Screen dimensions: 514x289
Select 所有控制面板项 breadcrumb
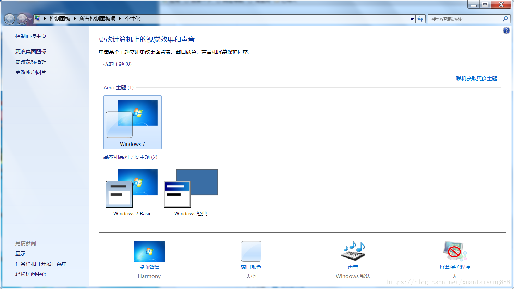(97, 19)
